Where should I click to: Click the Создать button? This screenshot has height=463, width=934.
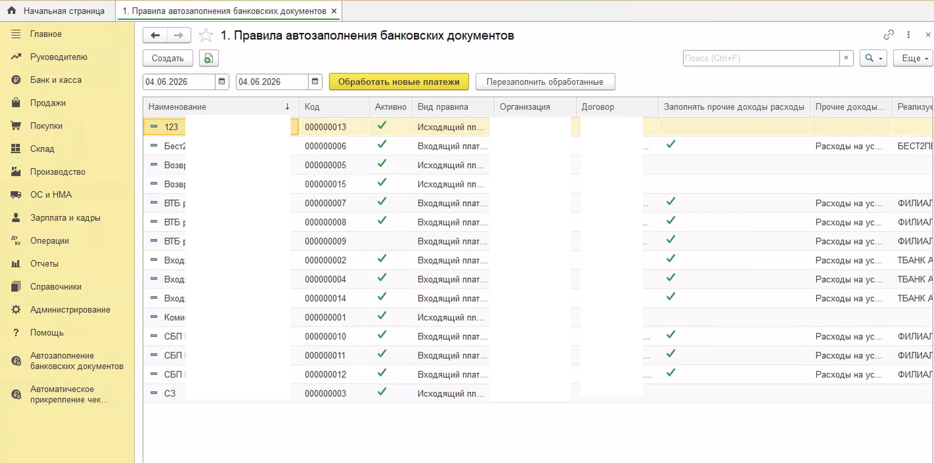167,58
